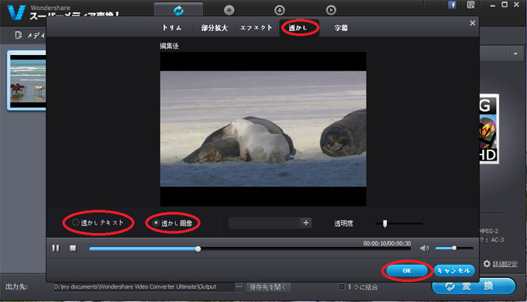Select the horses video thumbnail
This screenshot has width=527, height=302.
27,81
